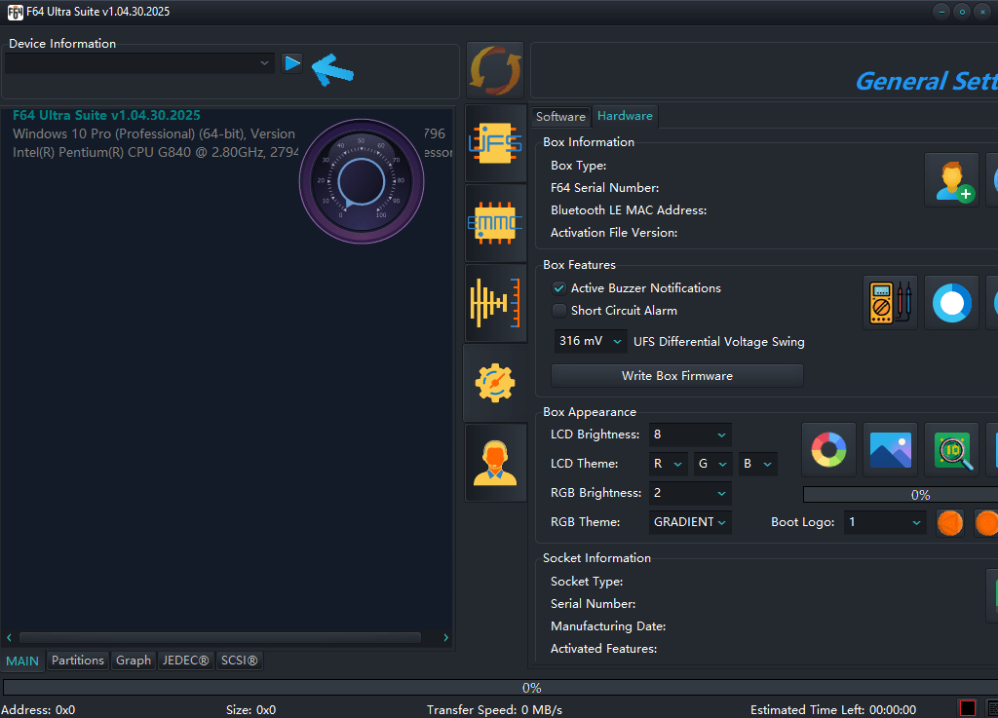Switch to the Partitions tab
Screen dimensions: 998x718
[x=78, y=661]
